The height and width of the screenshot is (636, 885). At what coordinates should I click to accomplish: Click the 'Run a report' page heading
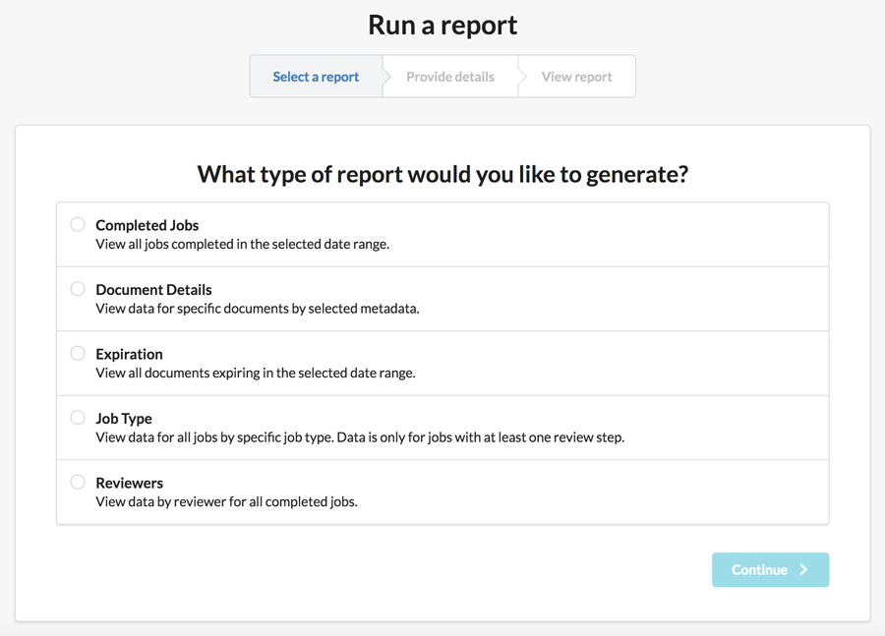(442, 25)
